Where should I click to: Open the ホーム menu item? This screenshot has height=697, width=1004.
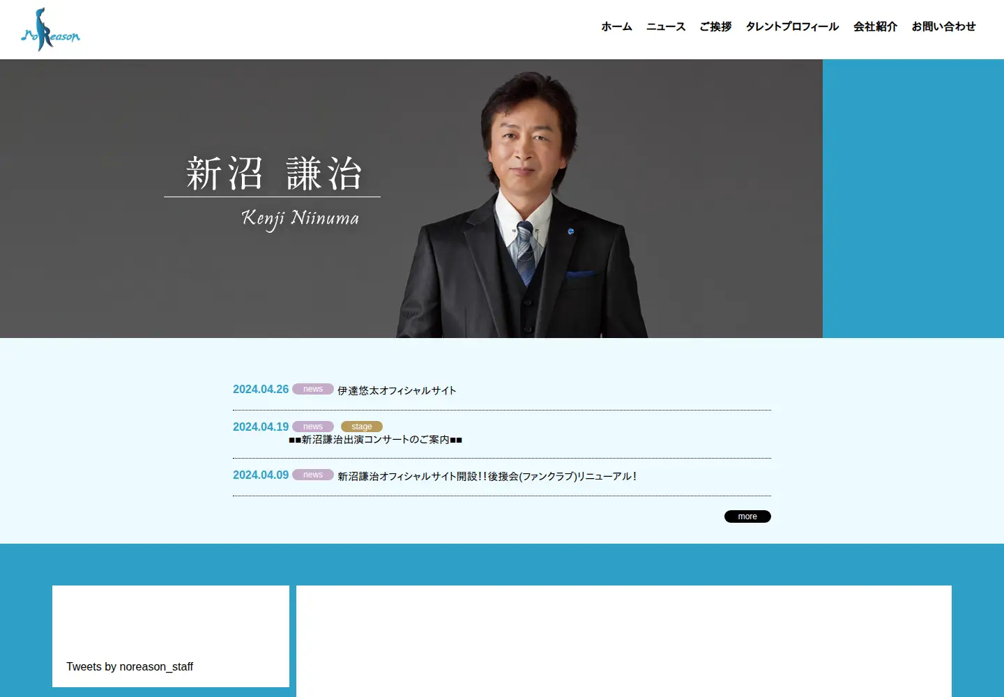click(x=616, y=26)
